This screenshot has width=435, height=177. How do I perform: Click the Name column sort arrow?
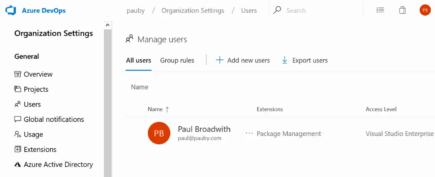pos(167,109)
